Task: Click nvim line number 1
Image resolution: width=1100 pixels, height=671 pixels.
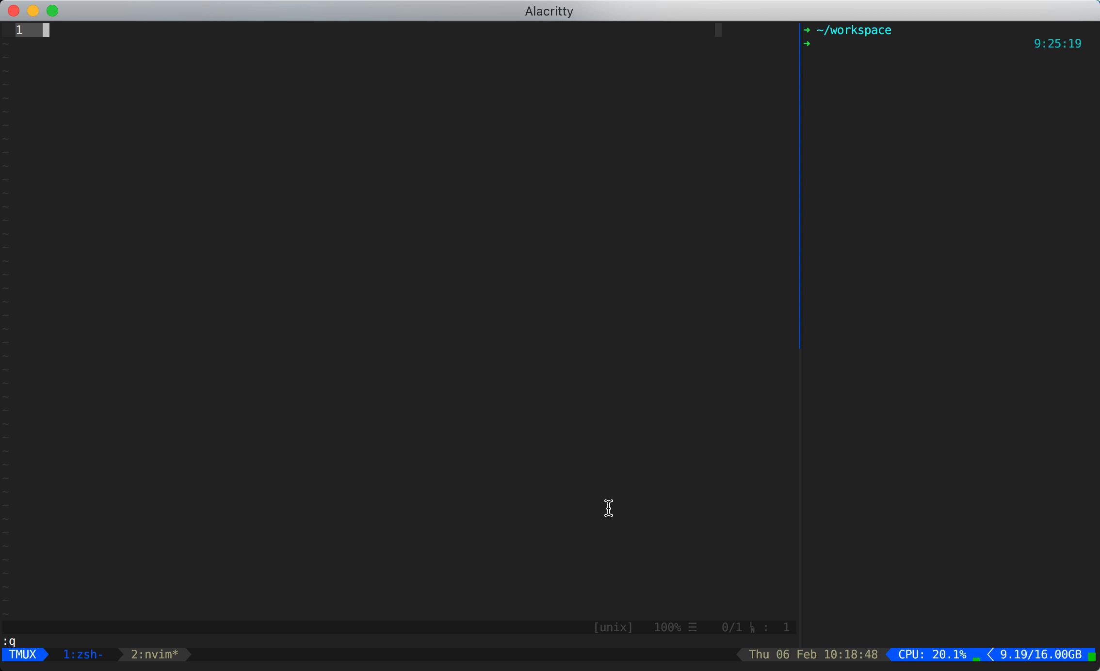Action: coord(19,30)
